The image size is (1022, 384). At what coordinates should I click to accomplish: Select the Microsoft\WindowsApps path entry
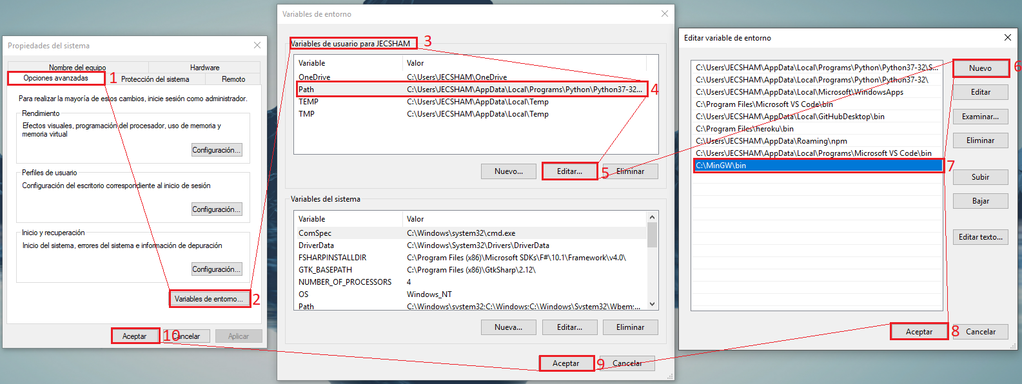817,92
